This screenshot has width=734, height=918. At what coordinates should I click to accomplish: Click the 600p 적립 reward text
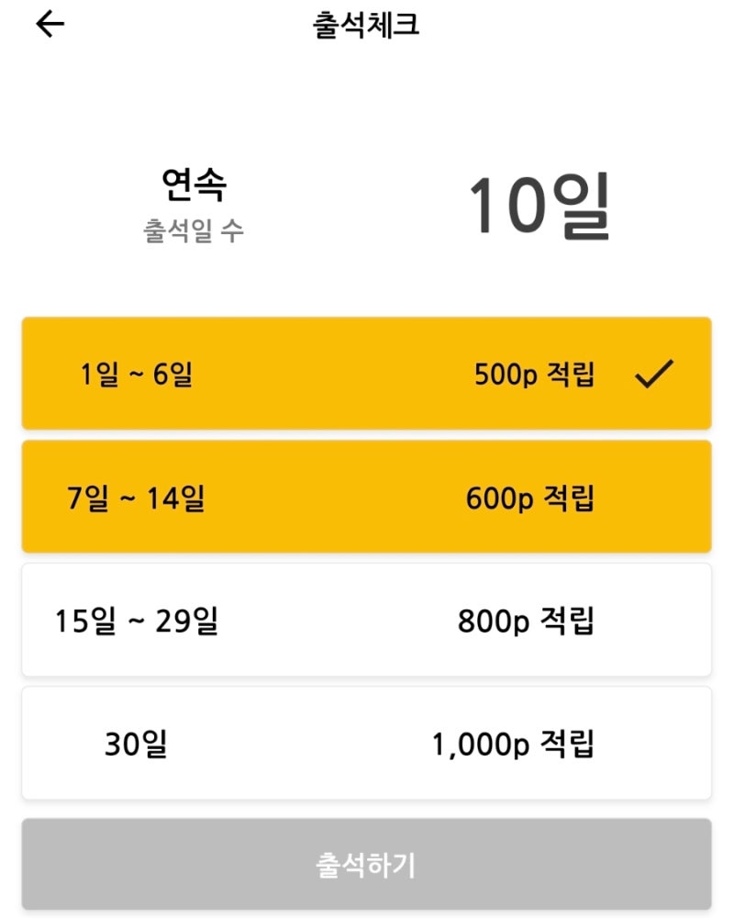pyautogui.click(x=530, y=498)
